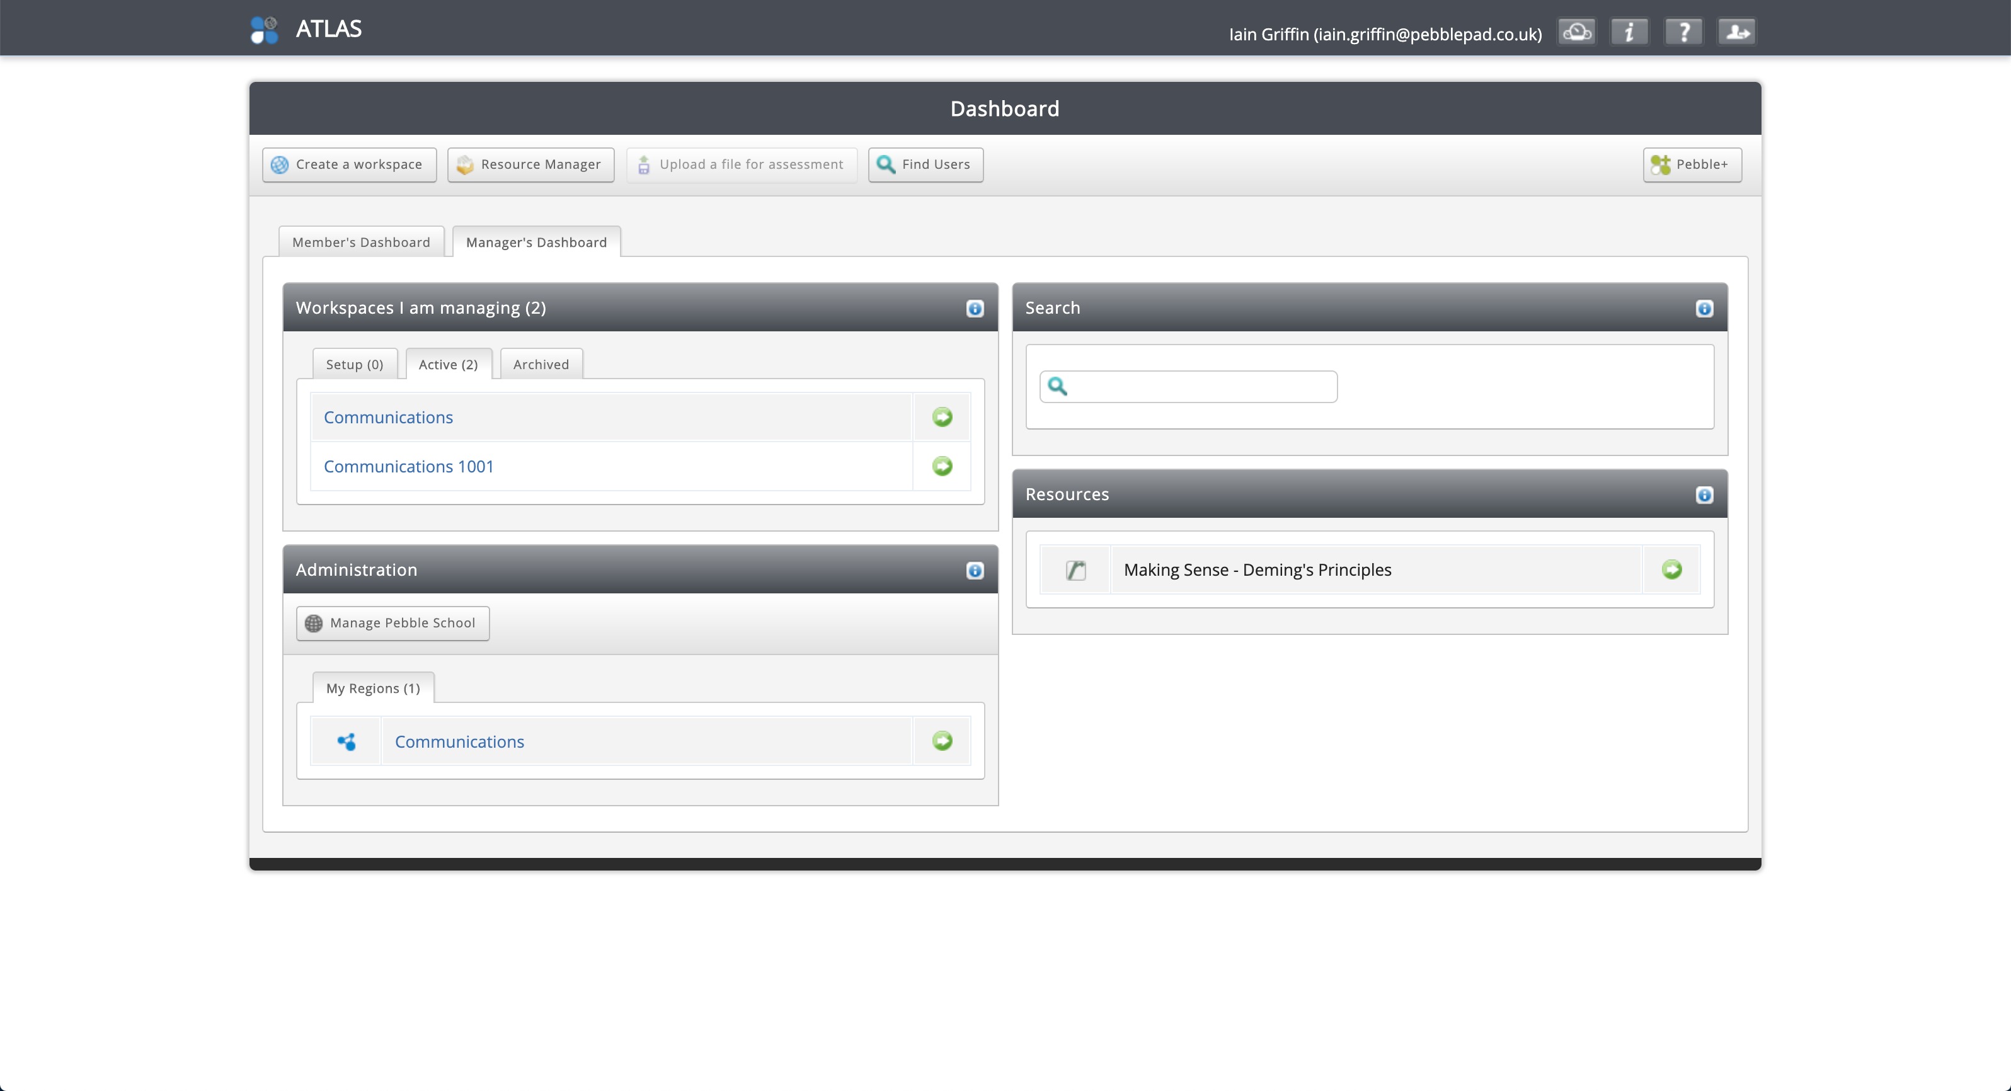
Task: Click info icon on Search panel
Action: 1704,308
